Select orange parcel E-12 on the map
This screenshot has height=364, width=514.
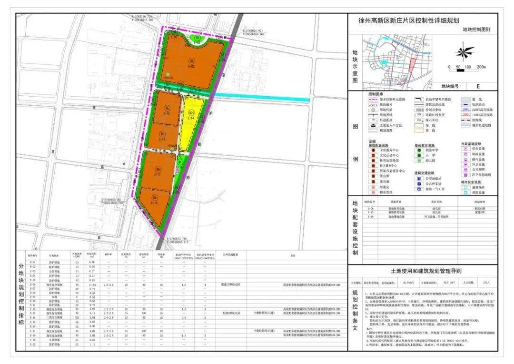tap(167, 109)
